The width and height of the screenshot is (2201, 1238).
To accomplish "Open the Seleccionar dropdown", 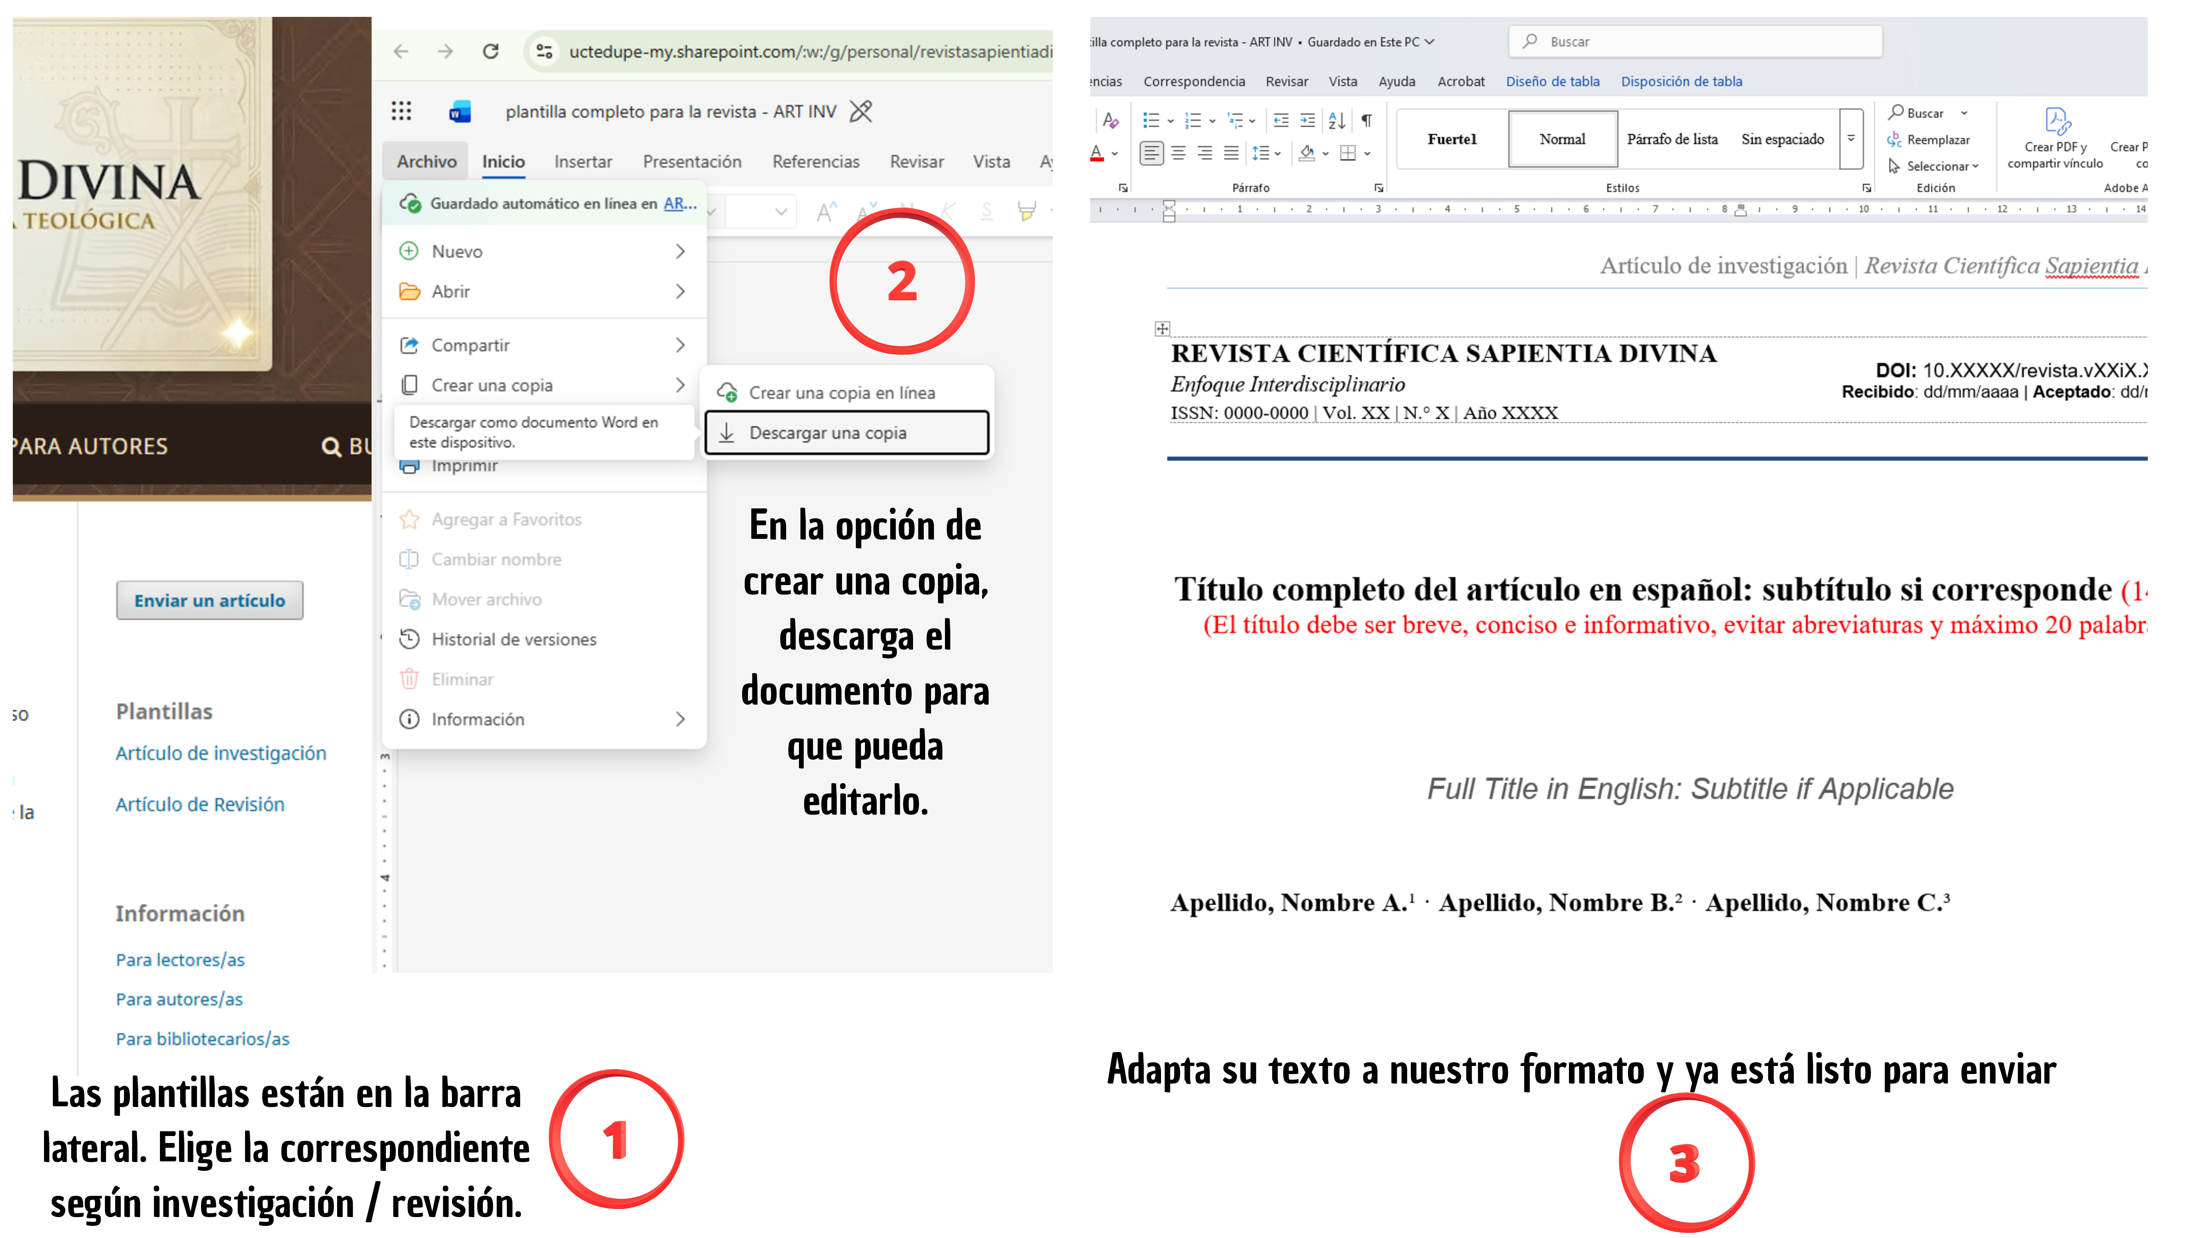I will (x=1933, y=166).
